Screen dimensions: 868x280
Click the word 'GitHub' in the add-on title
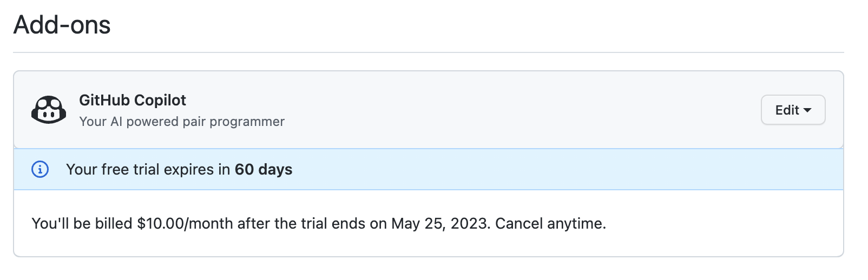click(x=104, y=100)
